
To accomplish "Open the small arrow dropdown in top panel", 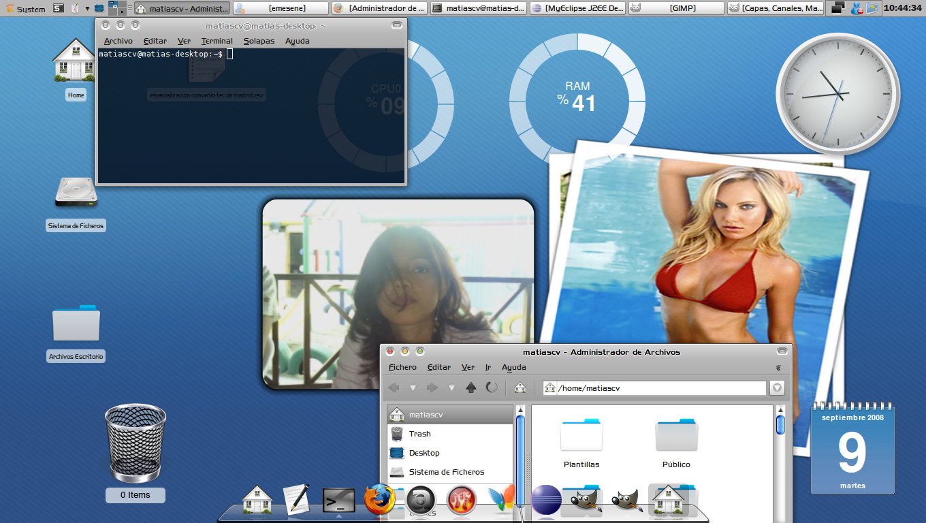I will pos(87,9).
